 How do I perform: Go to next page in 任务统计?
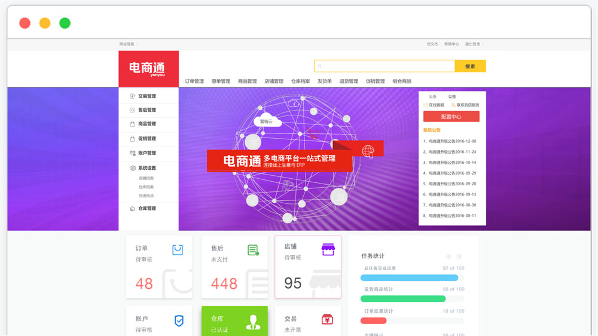(x=459, y=256)
